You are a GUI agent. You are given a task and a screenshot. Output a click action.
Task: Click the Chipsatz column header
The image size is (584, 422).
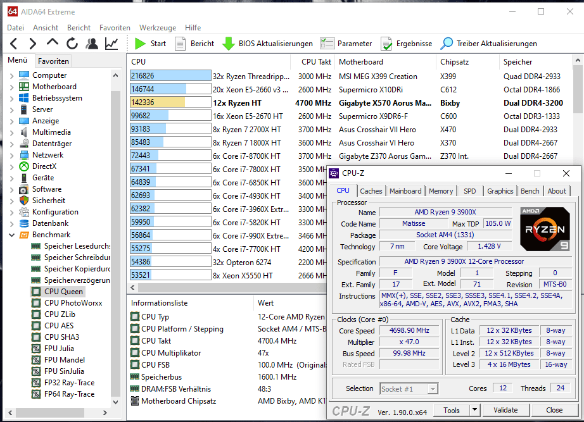455,62
